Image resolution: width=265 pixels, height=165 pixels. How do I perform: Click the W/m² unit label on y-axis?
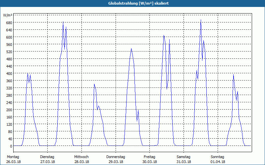click(8, 15)
